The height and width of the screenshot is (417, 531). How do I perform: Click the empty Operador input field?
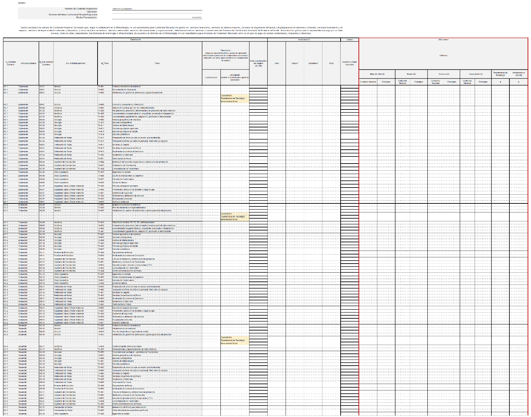point(157,12)
